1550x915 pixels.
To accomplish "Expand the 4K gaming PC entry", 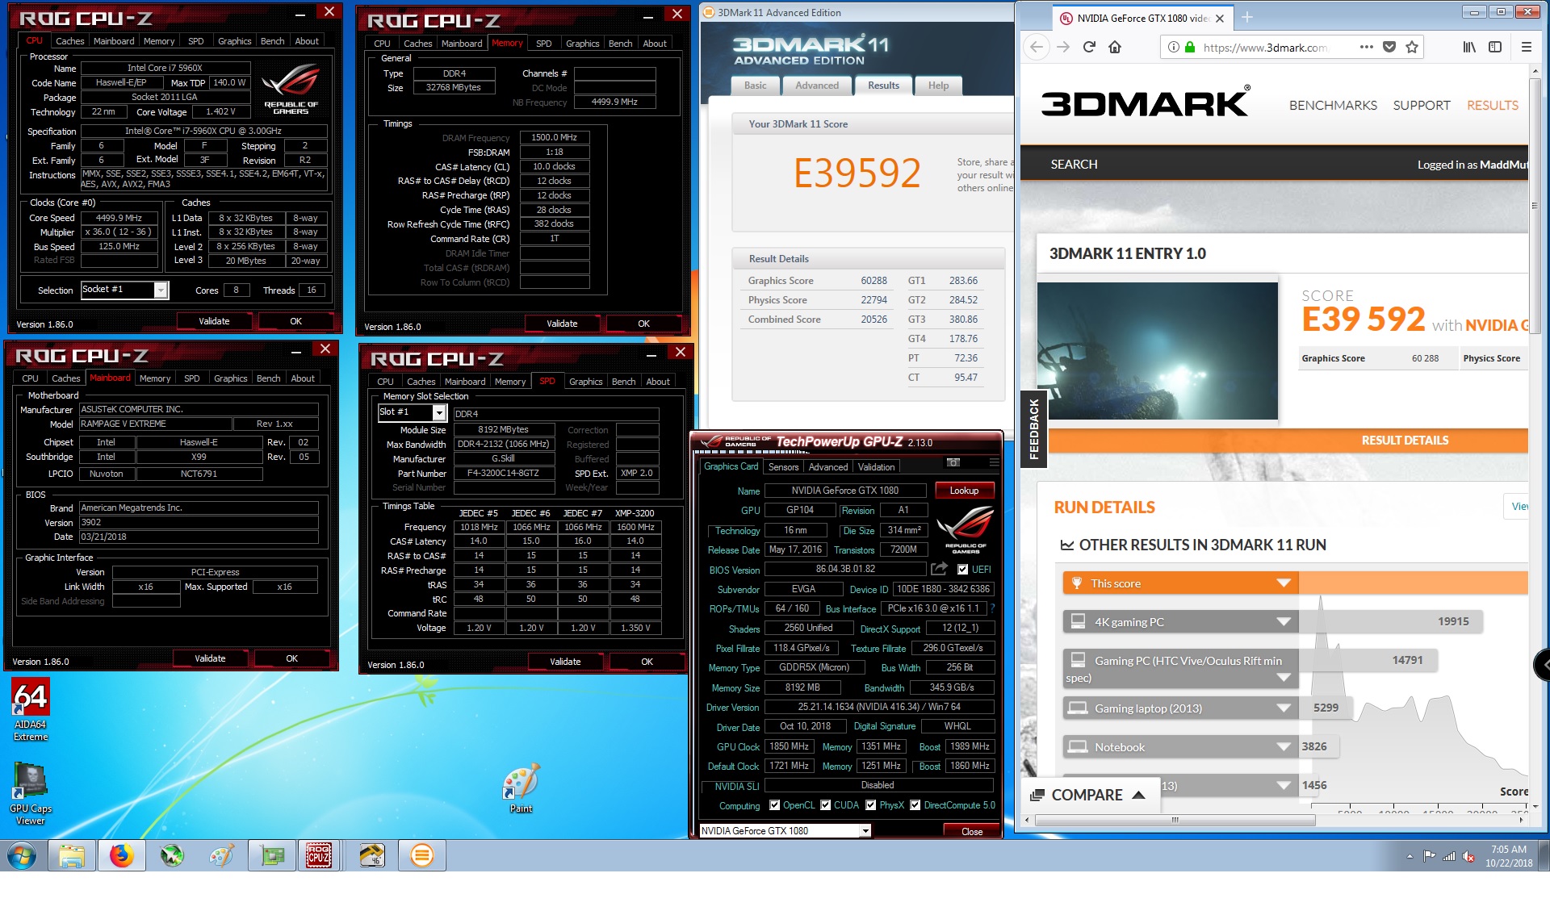I will tap(1284, 622).
